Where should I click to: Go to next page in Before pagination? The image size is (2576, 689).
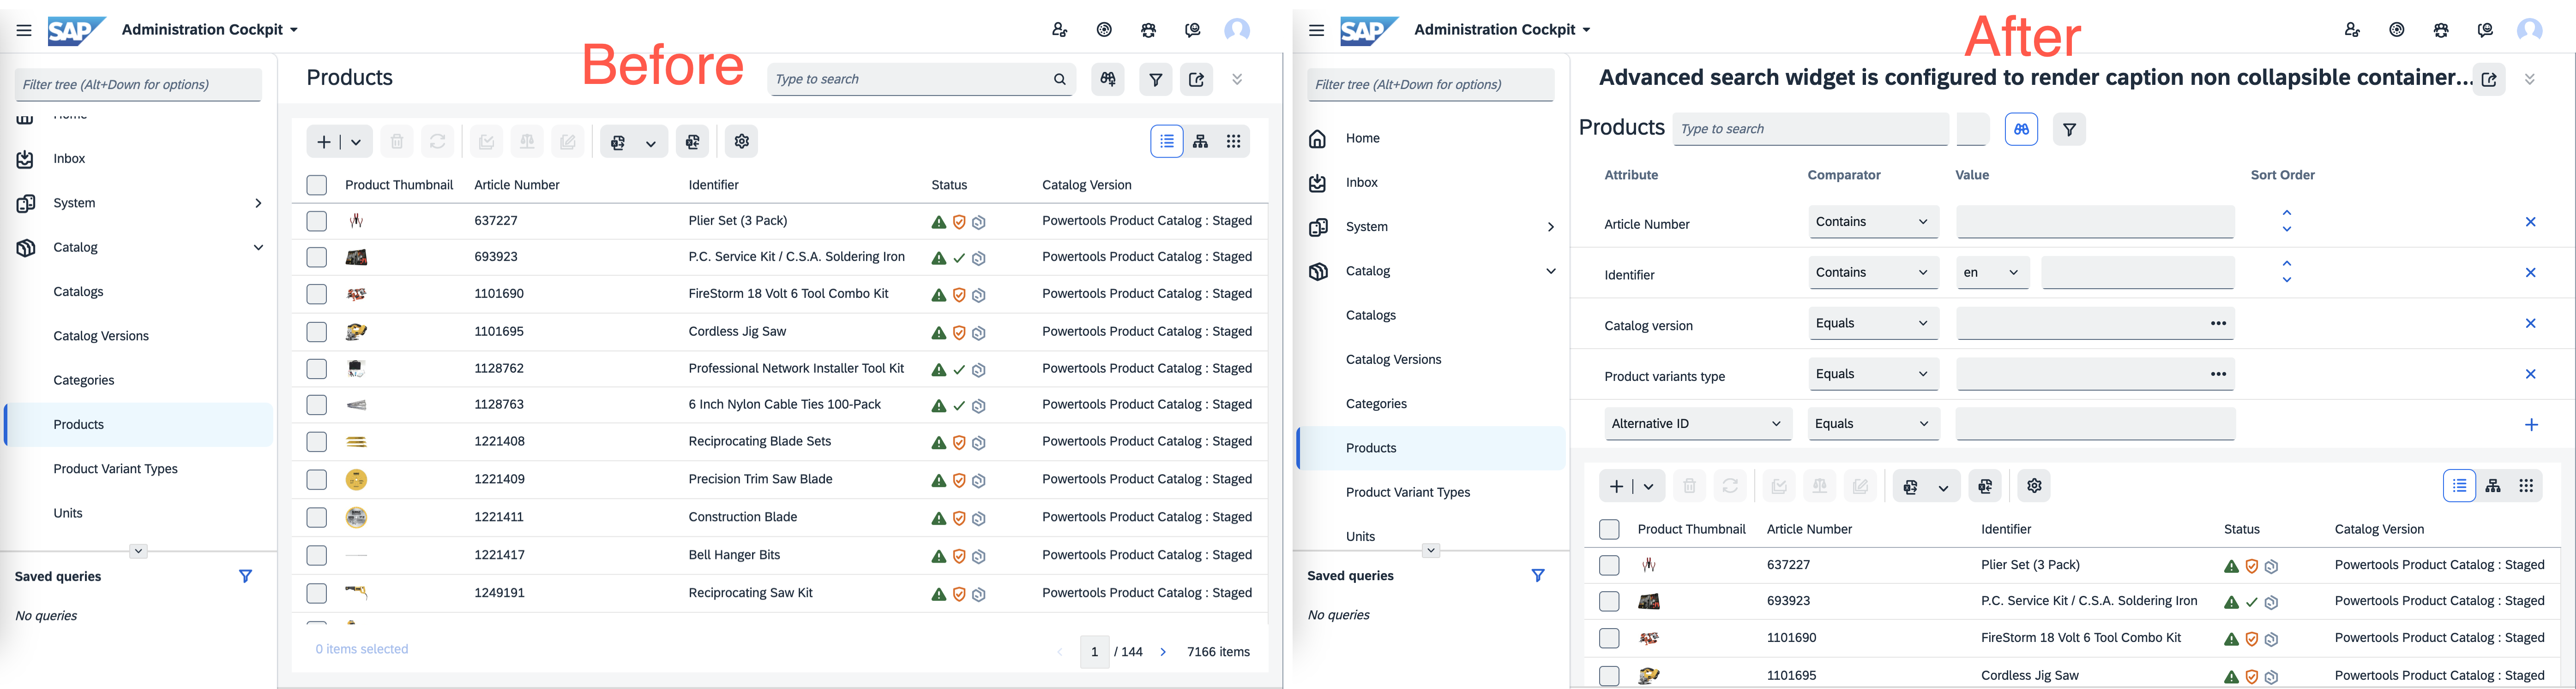(1163, 652)
